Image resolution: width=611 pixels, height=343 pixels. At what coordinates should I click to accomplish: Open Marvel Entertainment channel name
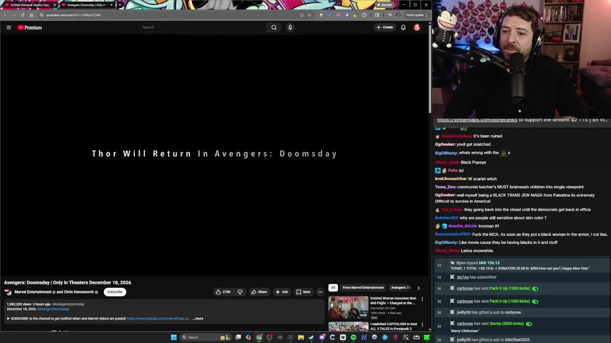(33, 292)
